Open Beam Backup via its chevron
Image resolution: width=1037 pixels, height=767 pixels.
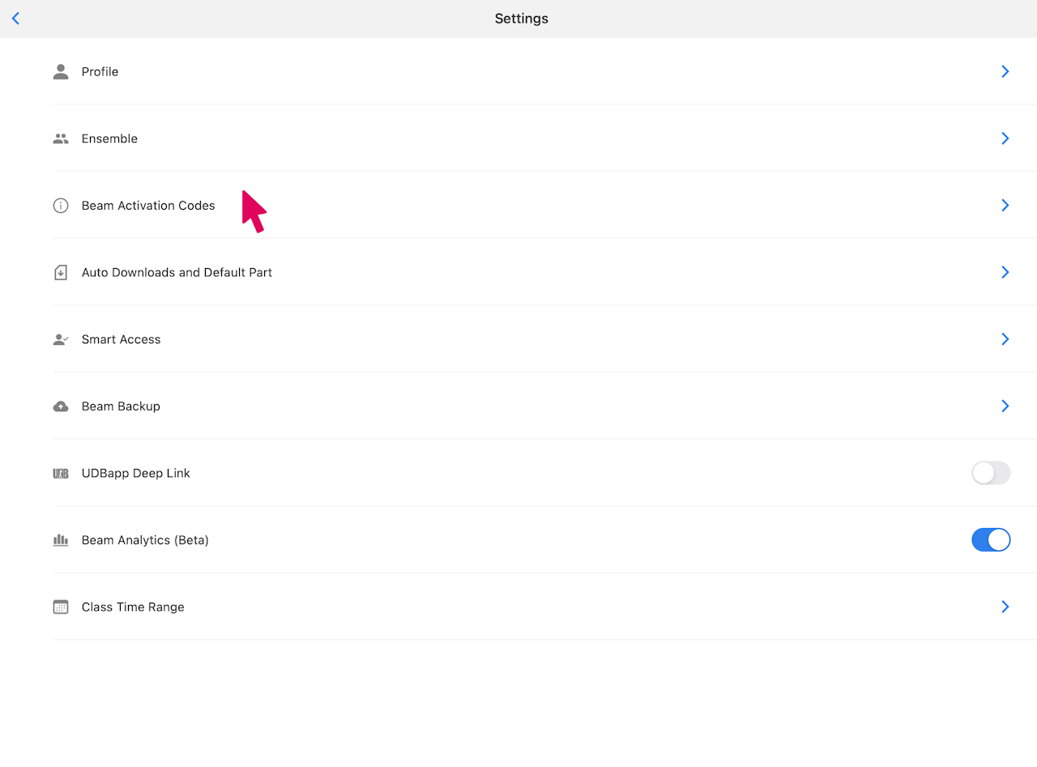click(x=1005, y=406)
